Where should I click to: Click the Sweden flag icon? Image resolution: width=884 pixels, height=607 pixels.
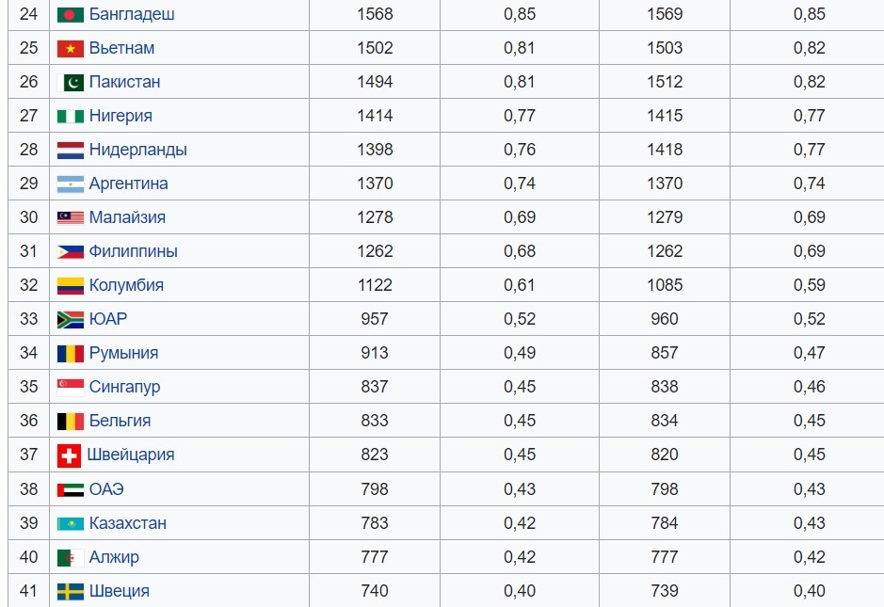(x=71, y=592)
